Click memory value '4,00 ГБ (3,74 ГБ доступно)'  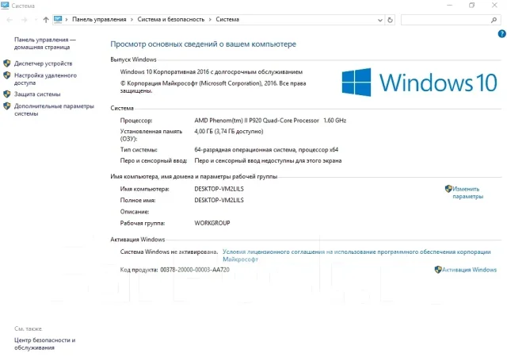[x=229, y=132]
